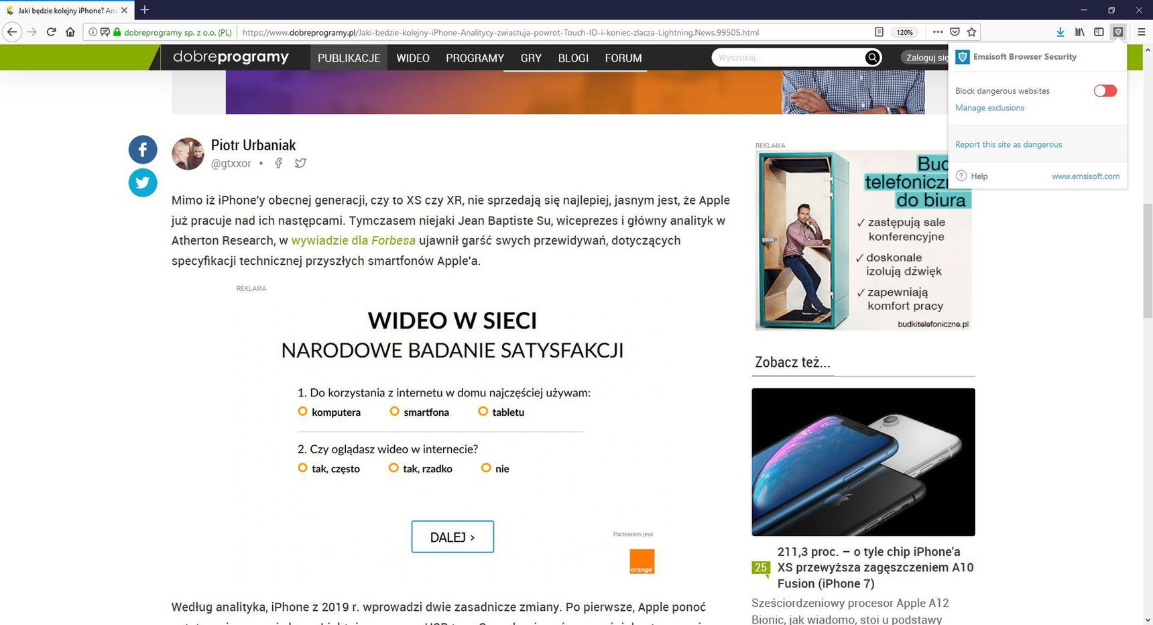This screenshot has width=1153, height=625.
Task: Open page actions three-dot menu
Action: point(937,32)
